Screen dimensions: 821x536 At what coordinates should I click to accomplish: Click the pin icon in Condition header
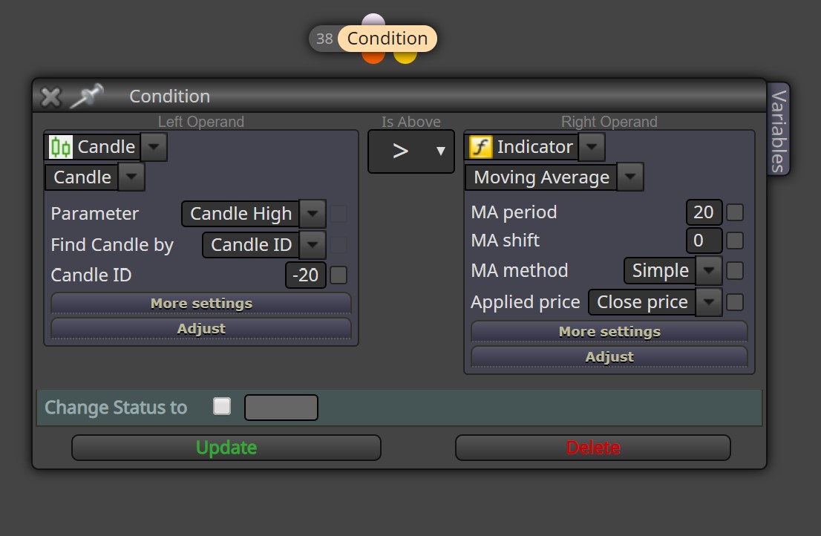pyautogui.click(x=87, y=96)
